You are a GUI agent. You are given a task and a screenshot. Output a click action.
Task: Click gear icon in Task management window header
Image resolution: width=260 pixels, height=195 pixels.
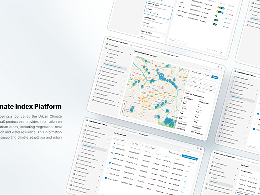(x=201, y=149)
